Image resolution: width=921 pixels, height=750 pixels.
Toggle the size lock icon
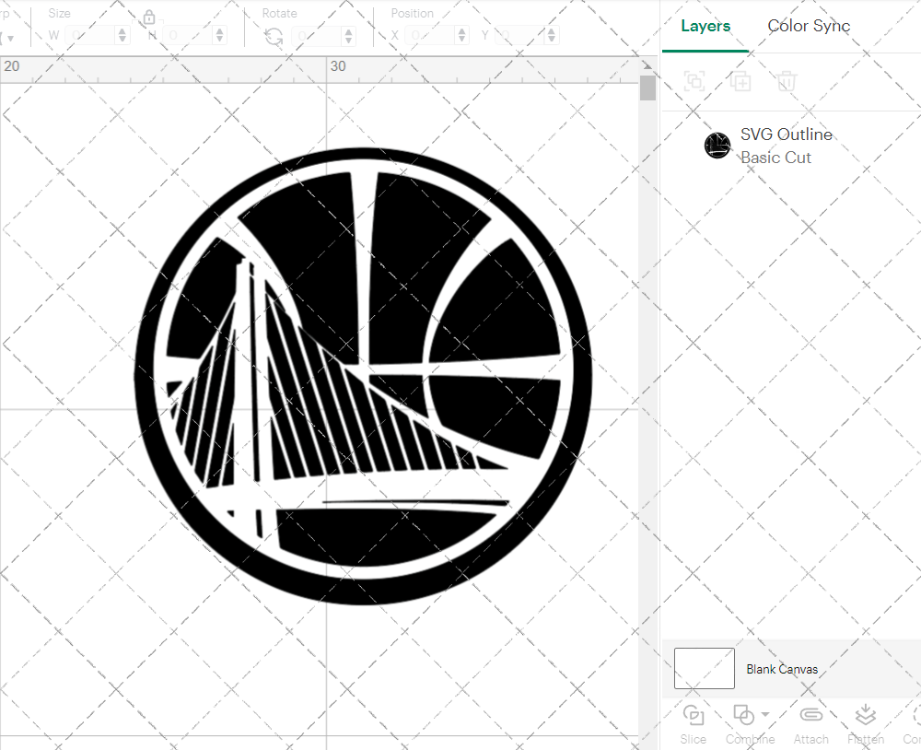pyautogui.click(x=149, y=17)
